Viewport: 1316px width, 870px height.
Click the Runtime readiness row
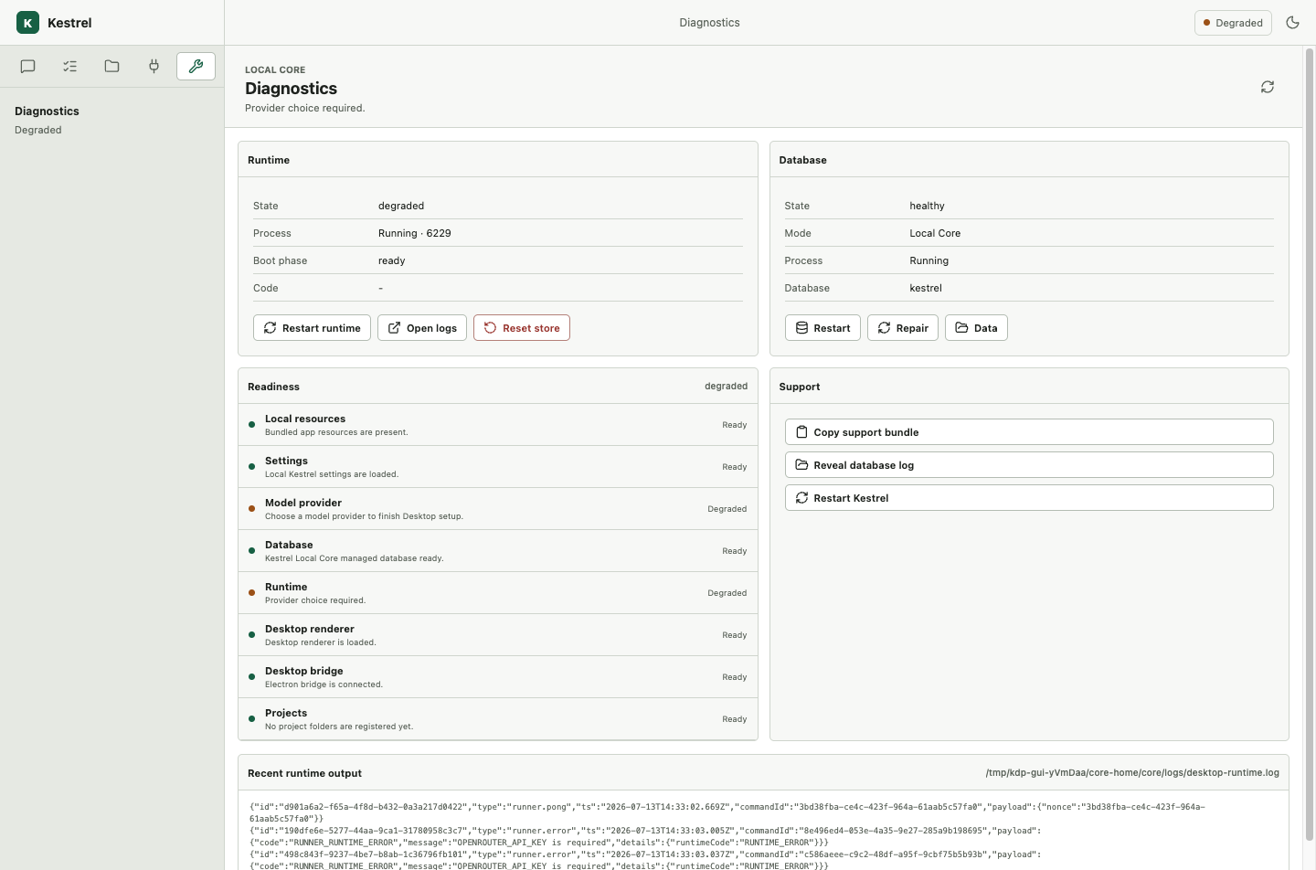498,593
